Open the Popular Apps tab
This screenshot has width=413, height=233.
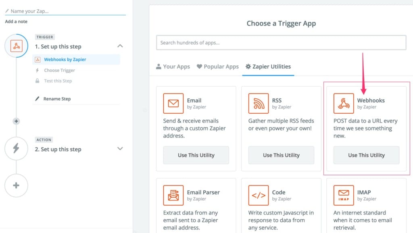coord(217,67)
